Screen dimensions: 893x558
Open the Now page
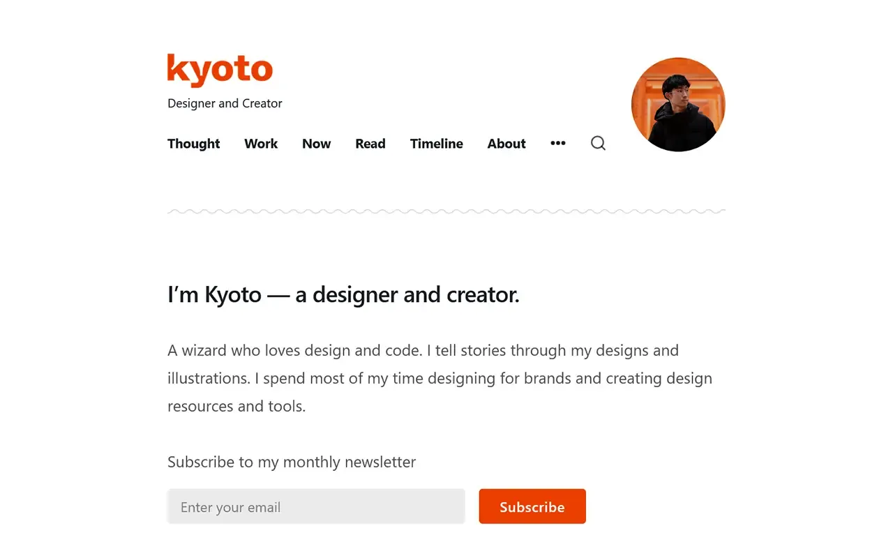[x=316, y=144]
